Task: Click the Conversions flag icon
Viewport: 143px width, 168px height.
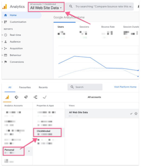Action: coord(6,62)
